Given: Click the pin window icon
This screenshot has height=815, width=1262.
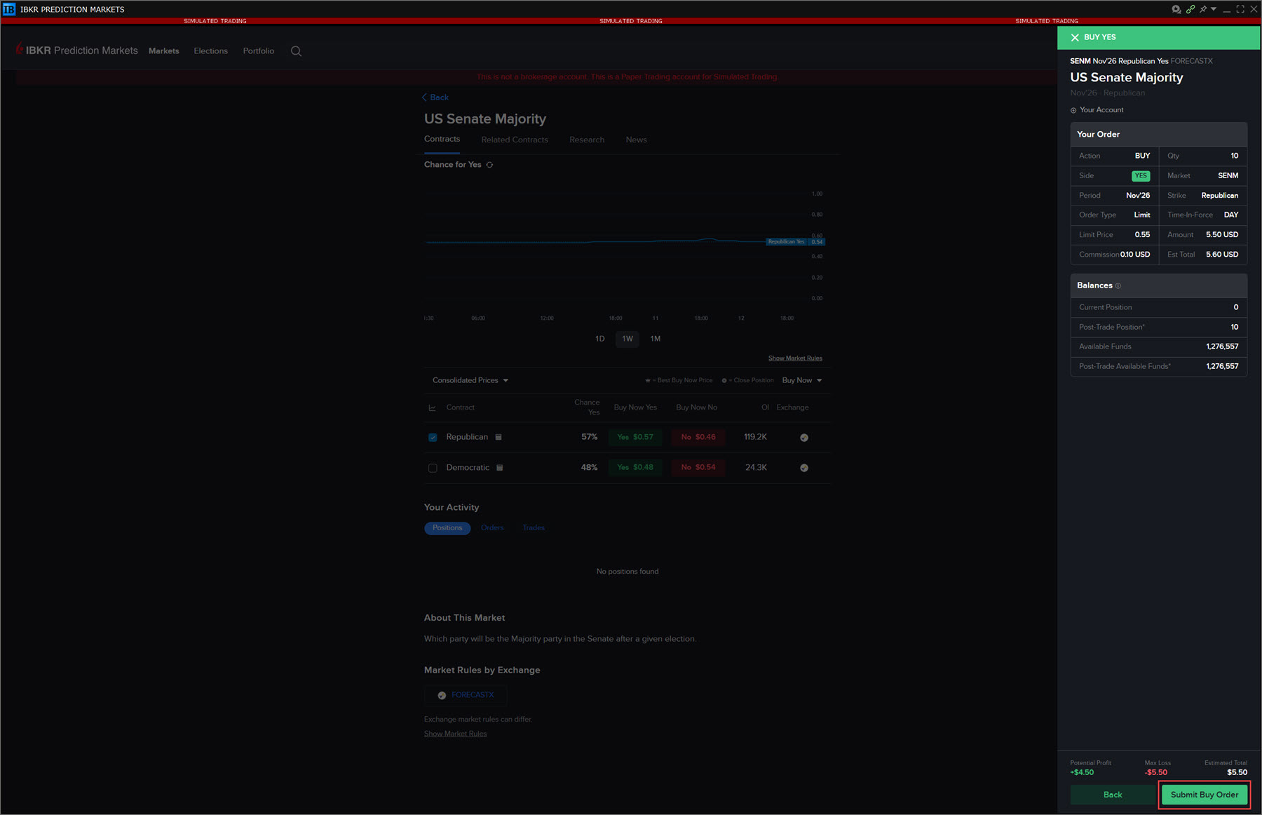Looking at the screenshot, I should click(x=1203, y=9).
